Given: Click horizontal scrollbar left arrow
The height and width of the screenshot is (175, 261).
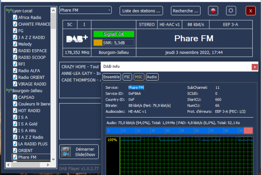Looking at the screenshot, I should [x=8, y=165].
